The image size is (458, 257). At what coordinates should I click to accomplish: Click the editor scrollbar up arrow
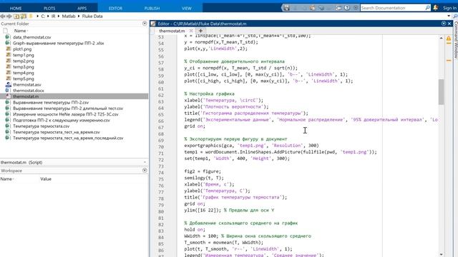441,38
